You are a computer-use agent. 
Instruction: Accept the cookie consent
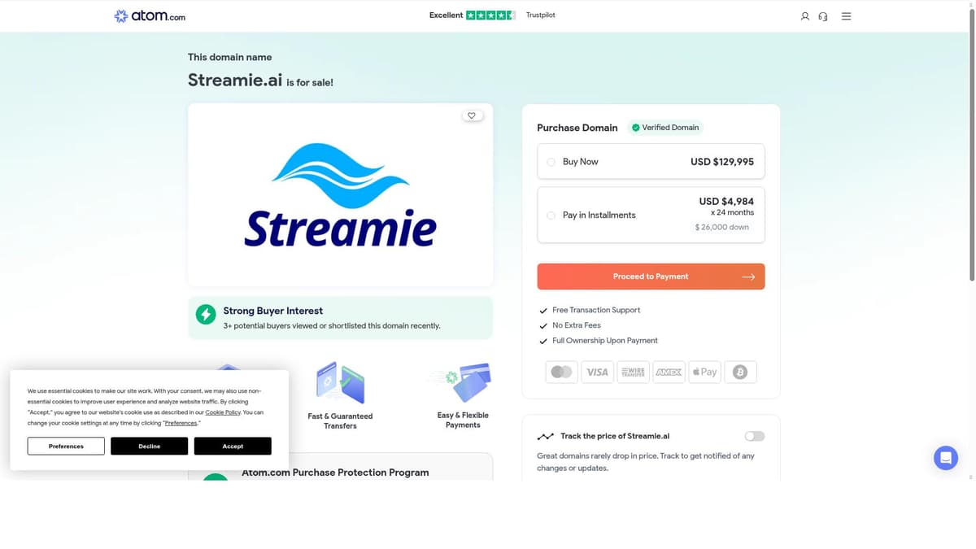[x=233, y=446]
